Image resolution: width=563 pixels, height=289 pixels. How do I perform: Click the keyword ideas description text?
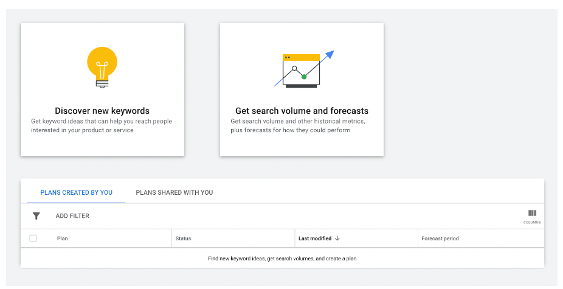coord(102,125)
